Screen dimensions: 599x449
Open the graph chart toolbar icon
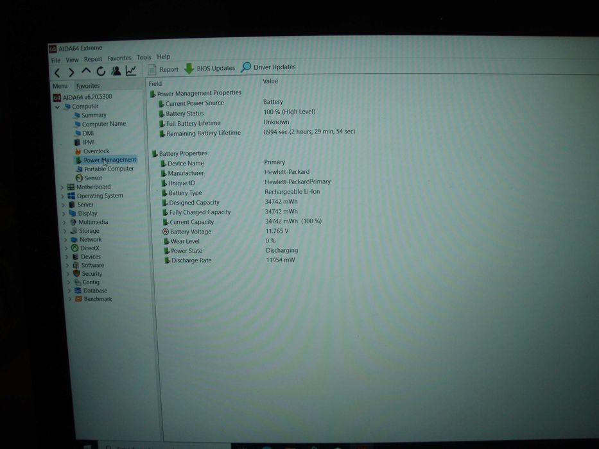coord(131,71)
